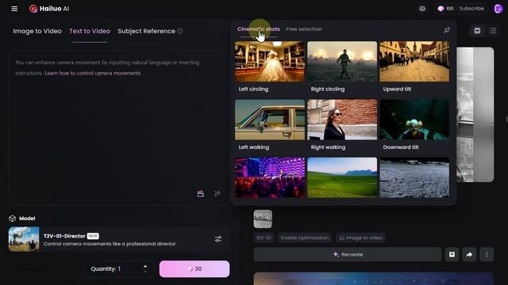Select the Cinematic shots tab
508x285 pixels.
[259, 29]
